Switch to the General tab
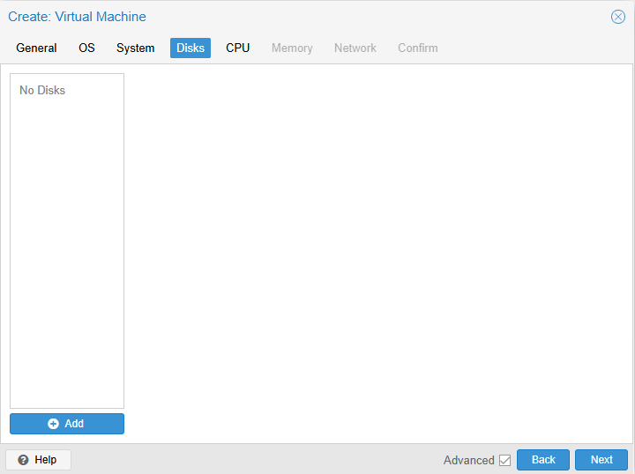The image size is (635, 474). pos(36,48)
